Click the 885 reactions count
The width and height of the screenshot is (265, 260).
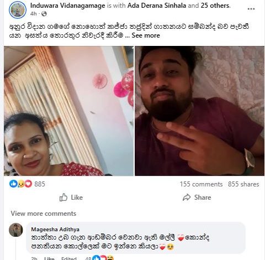pyautogui.click(x=40, y=184)
